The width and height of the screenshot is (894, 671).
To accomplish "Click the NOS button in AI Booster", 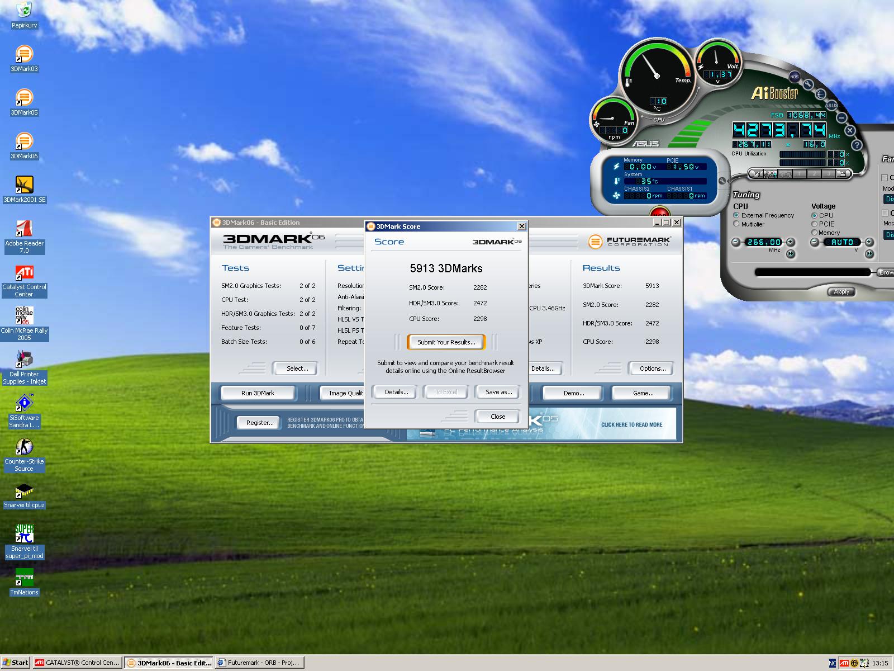I will (x=794, y=77).
